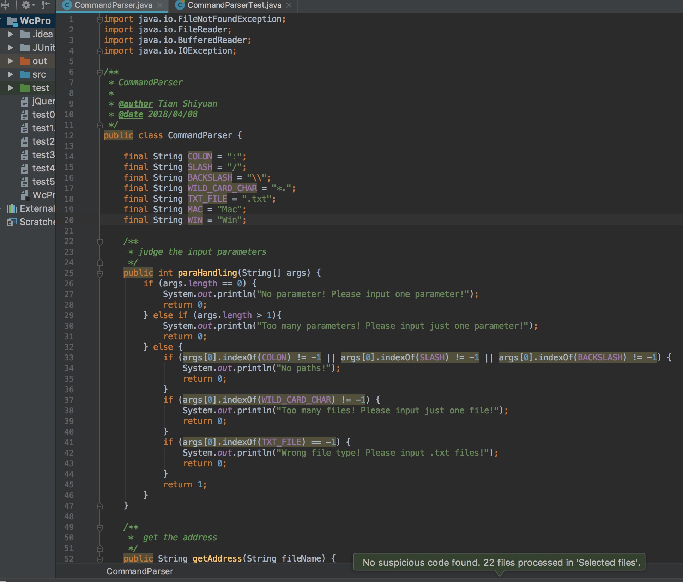Click the @date tag in the Javadoc
This screenshot has width=683, height=582.
point(131,114)
